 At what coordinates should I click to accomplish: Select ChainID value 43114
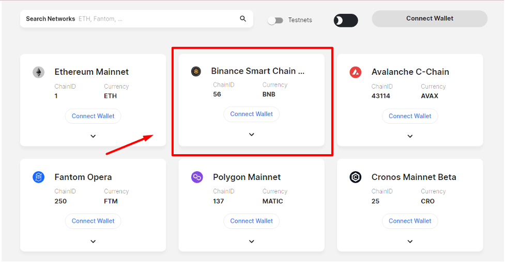click(x=380, y=96)
